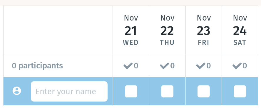Screen dimensions: 261x108
Task: Select the SAT weekday label
Action: click(240, 43)
